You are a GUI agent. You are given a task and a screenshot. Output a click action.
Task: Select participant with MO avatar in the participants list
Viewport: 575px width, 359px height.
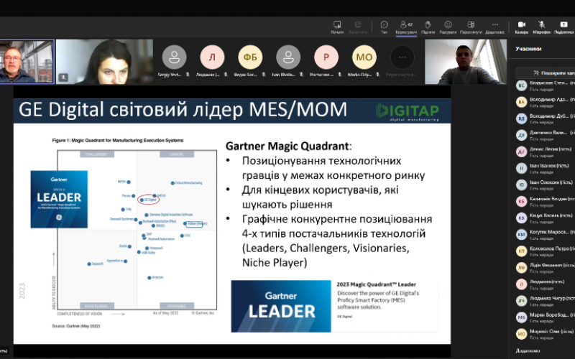click(x=545, y=334)
